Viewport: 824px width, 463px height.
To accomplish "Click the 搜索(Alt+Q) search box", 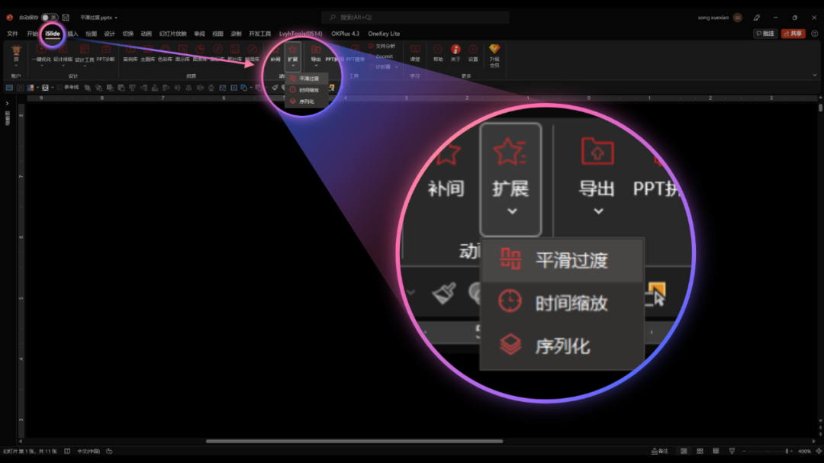I will coord(415,18).
